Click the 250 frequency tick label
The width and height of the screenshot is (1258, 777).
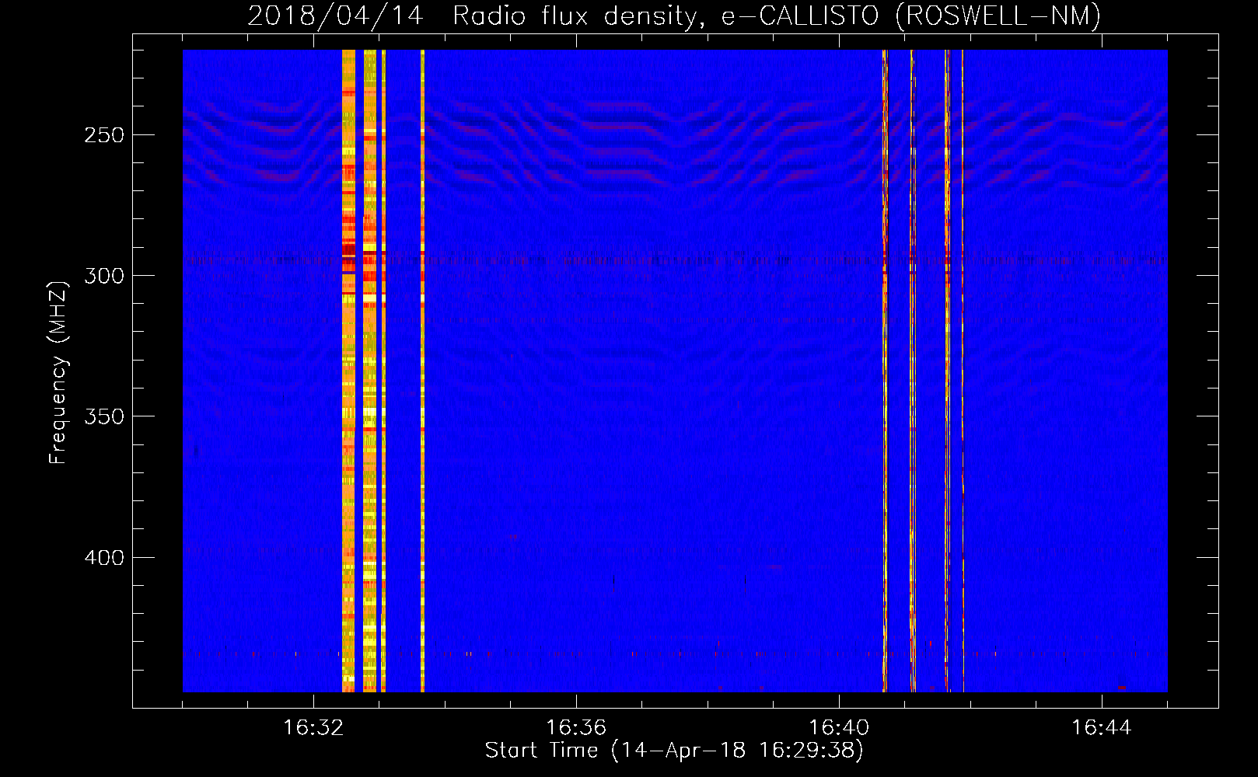coord(104,135)
